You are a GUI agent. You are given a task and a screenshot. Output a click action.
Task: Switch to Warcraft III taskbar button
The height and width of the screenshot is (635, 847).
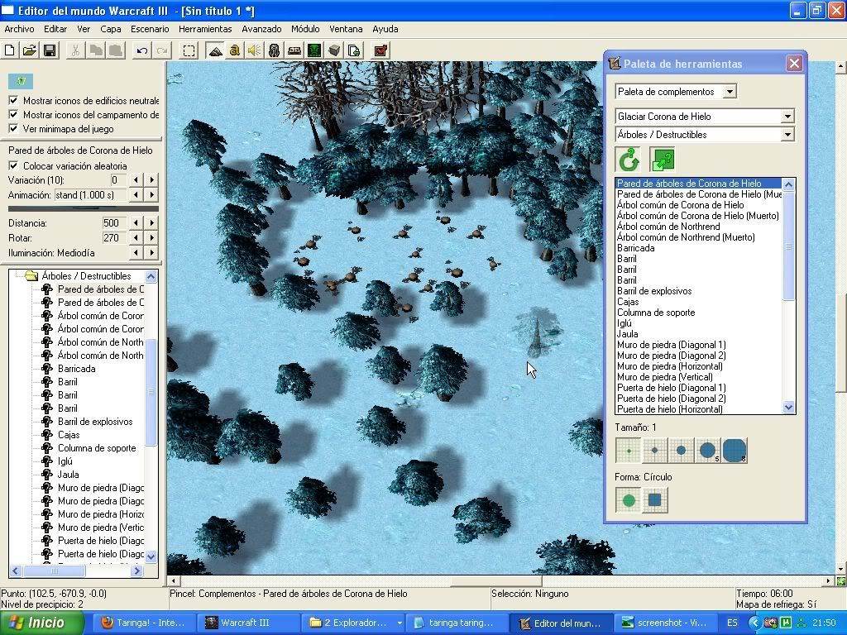point(246,623)
